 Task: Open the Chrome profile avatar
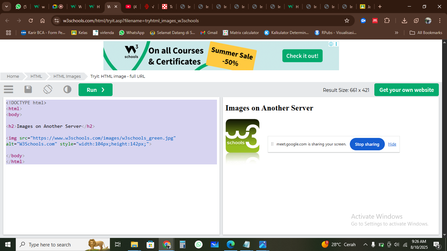[x=428, y=21]
